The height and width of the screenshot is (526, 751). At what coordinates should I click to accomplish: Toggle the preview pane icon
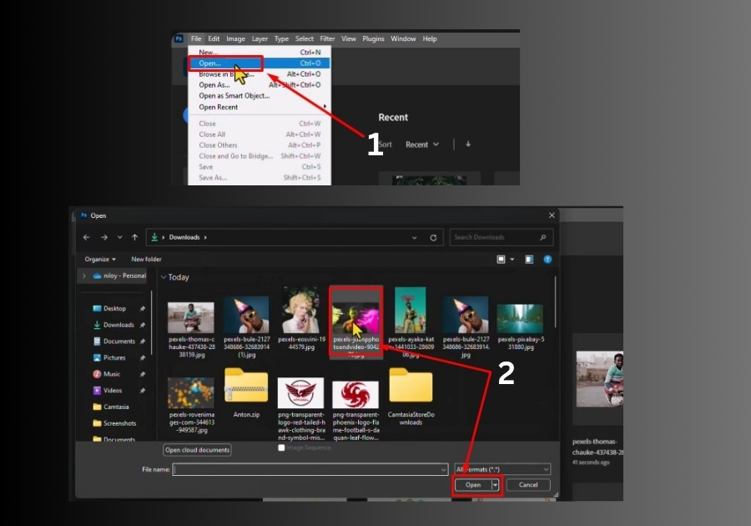(529, 259)
